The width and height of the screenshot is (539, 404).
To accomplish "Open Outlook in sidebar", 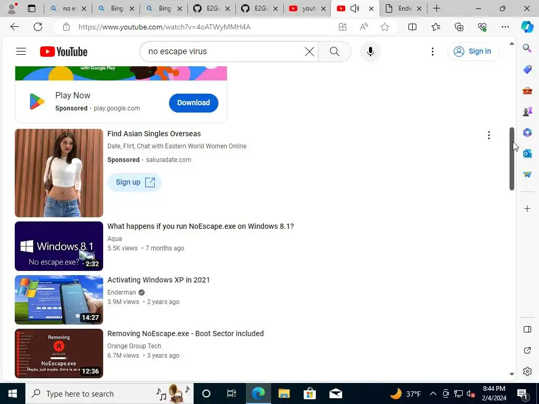I will [x=527, y=154].
